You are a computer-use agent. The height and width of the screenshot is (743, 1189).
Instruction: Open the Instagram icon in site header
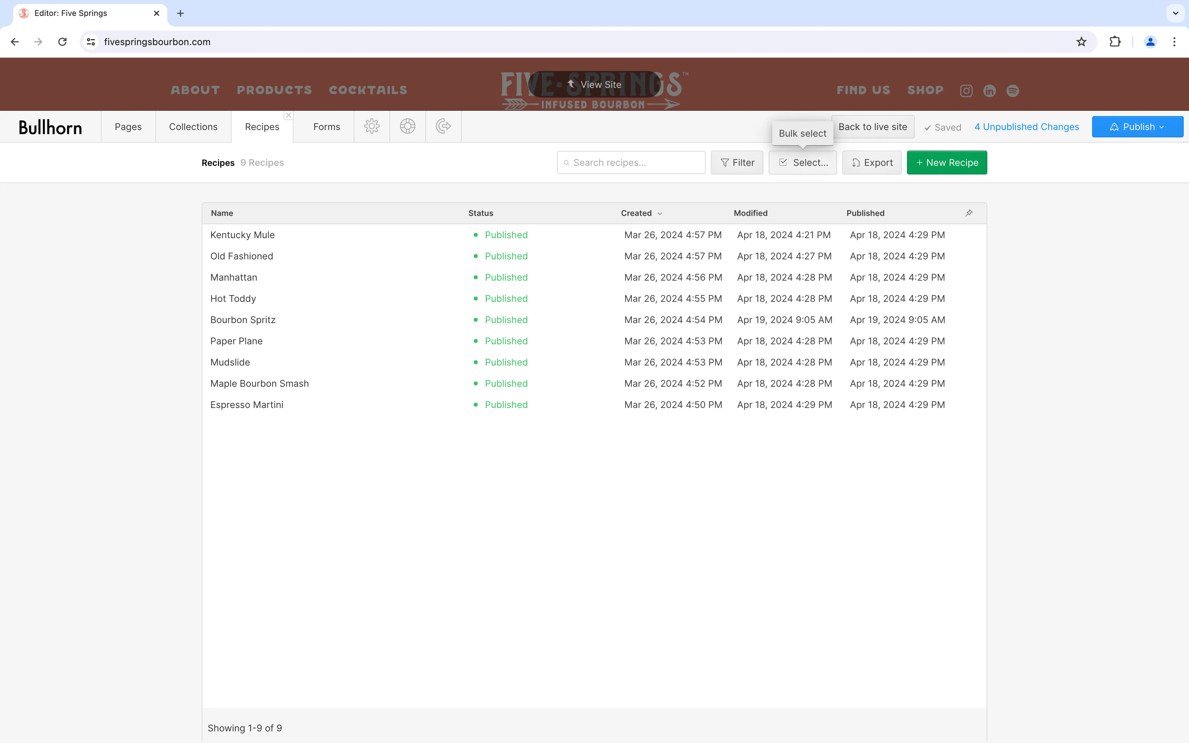pyautogui.click(x=965, y=91)
